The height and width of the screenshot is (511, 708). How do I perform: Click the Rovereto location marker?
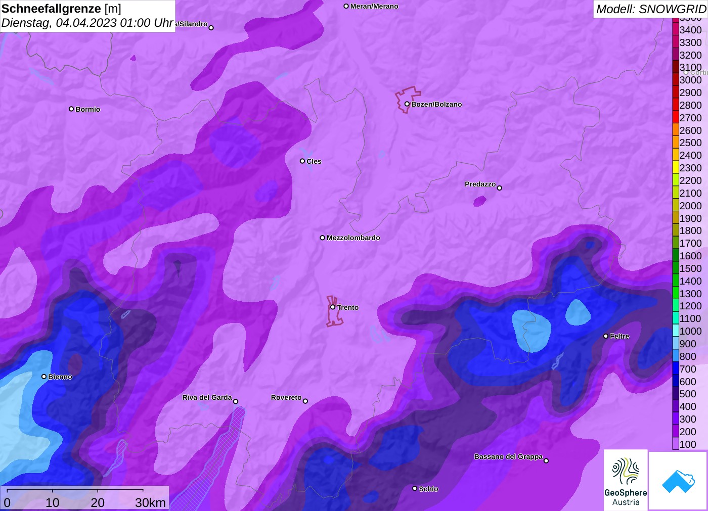pos(305,401)
